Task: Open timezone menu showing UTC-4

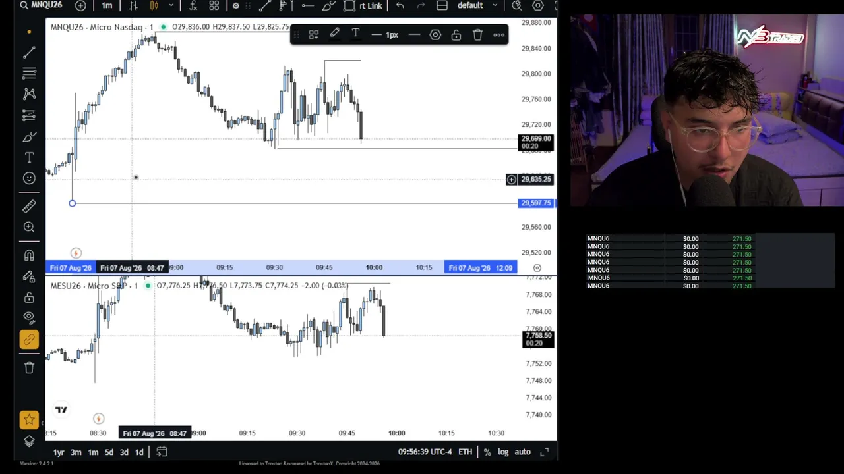Action: pyautogui.click(x=425, y=452)
